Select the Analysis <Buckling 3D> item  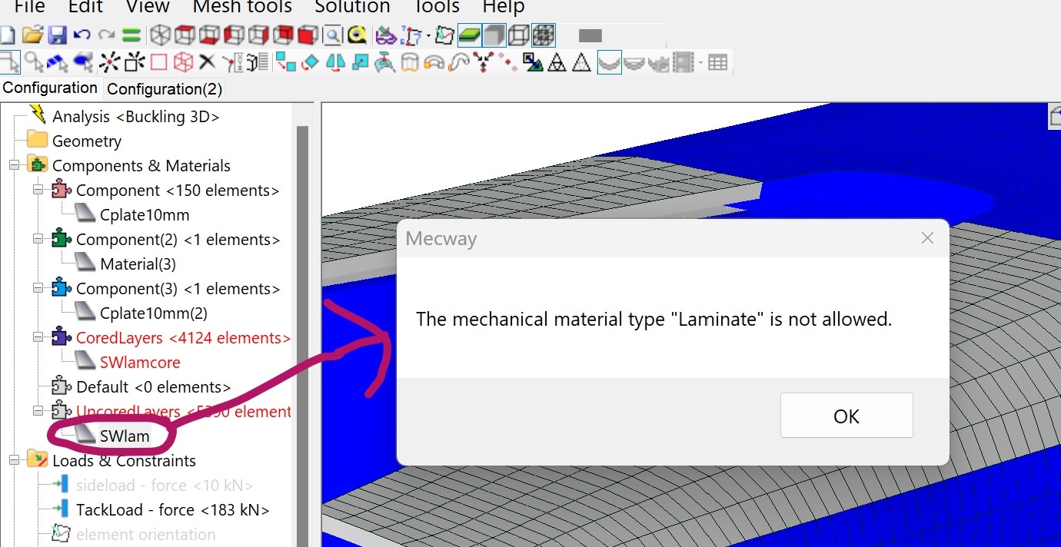(135, 117)
